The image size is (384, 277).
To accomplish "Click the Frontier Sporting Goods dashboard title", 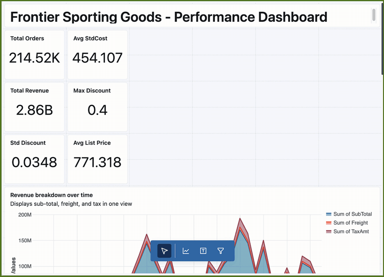I will pyautogui.click(x=169, y=17).
